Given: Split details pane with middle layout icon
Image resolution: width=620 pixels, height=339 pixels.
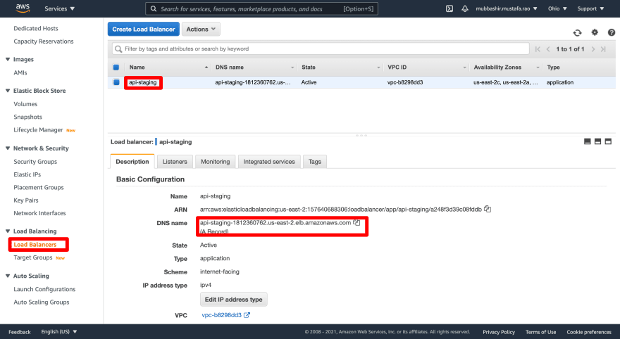Looking at the screenshot, I should [598, 141].
